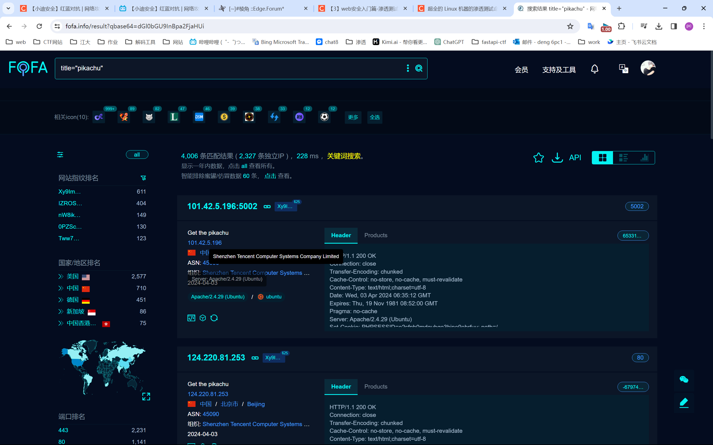Screen dimensions: 713x445
Task: Open 支持及工具 menu in header
Action: tap(559, 70)
